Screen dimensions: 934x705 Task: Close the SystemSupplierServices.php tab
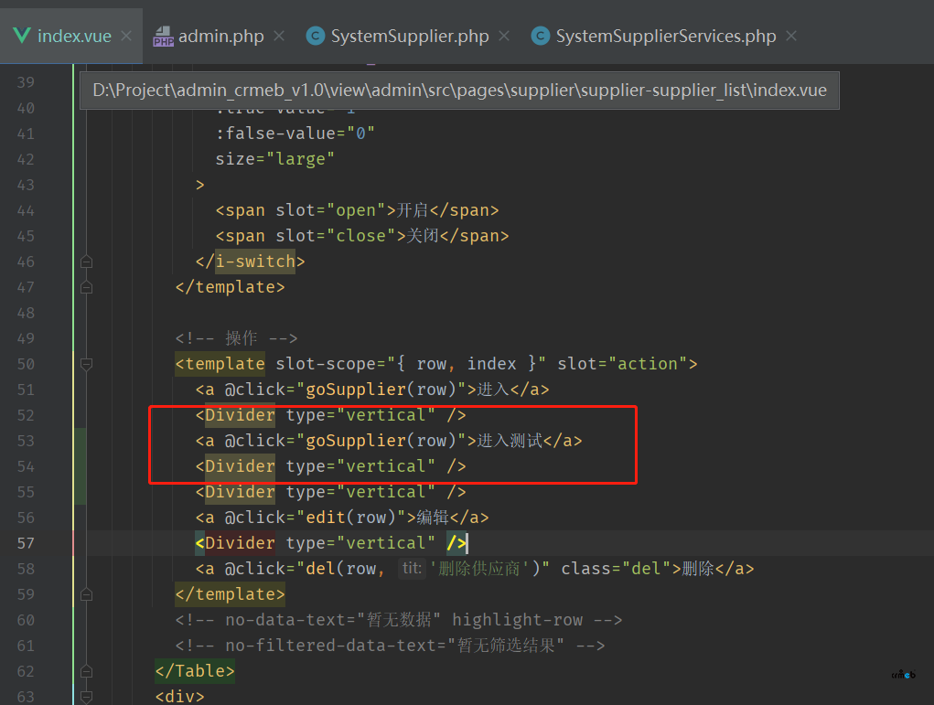pos(791,37)
